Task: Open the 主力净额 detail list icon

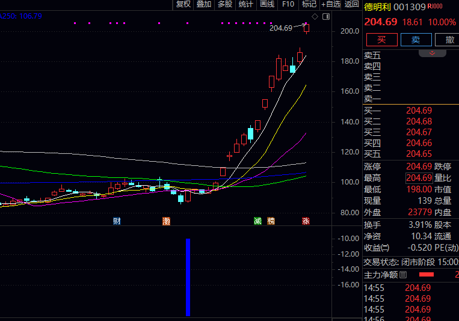Action: pos(403,275)
